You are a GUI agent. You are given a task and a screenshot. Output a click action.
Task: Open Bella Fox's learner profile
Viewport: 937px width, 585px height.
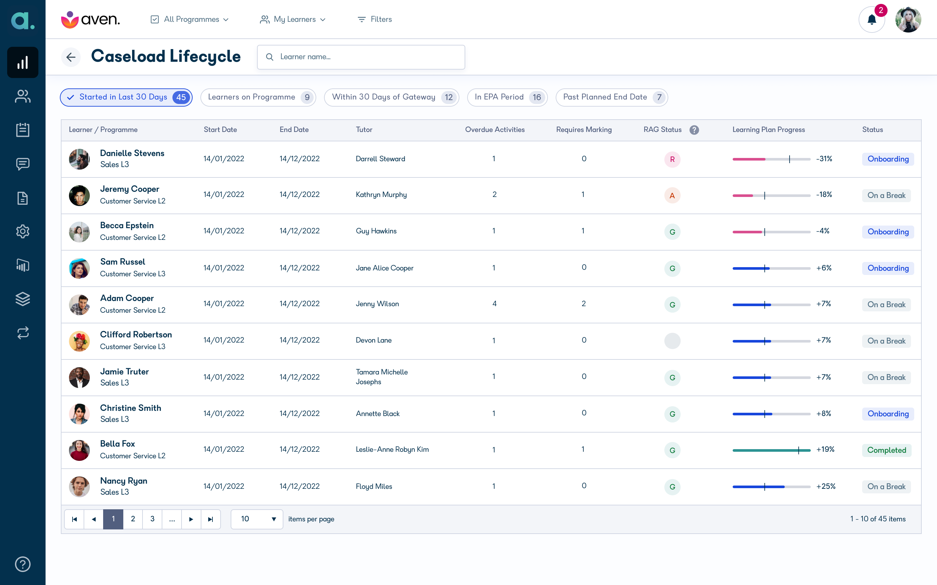[117, 444]
